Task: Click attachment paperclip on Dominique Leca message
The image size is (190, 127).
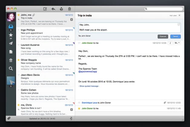Action: 165,103
